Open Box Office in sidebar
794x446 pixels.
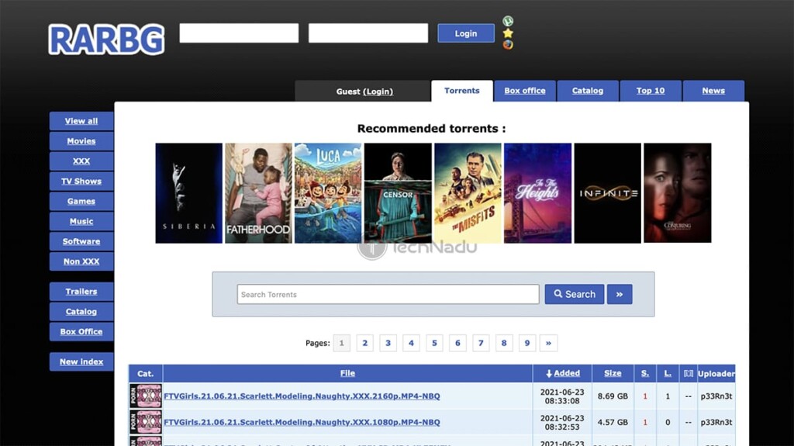click(x=81, y=331)
